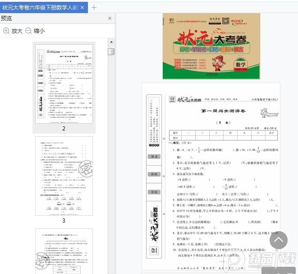Click the 状元大考卷 cover image
This screenshot has width=298, height=274.
[x=211, y=46]
